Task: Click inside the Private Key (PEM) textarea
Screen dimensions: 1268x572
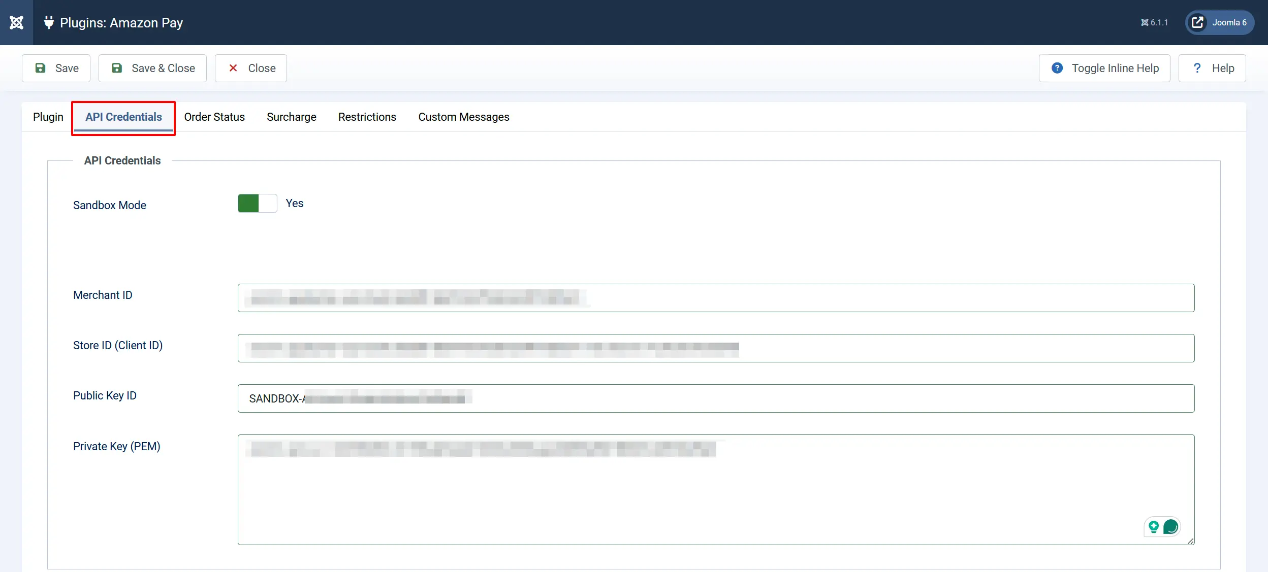Action: pos(716,490)
